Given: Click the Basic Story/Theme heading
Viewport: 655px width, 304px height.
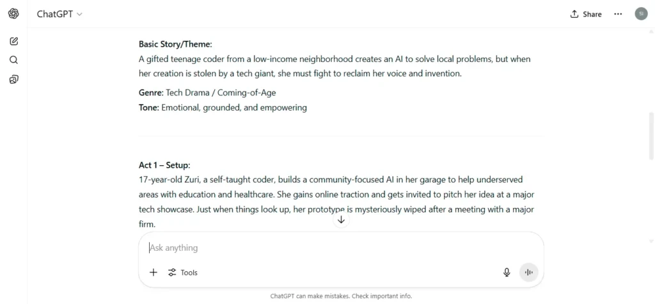Looking at the screenshot, I should click(175, 44).
